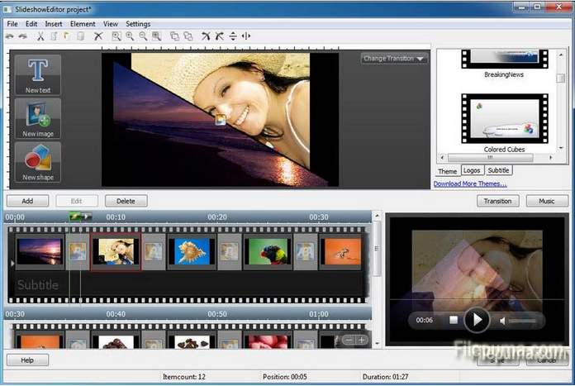
Task: Switch to the Subtitle tab
Action: pos(498,170)
